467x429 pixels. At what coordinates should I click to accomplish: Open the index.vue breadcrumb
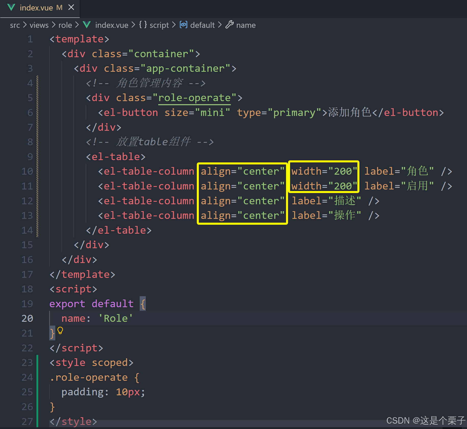click(112, 25)
